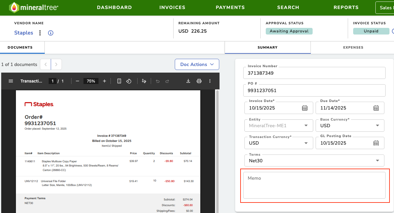Open the Payments menu

tap(230, 7)
